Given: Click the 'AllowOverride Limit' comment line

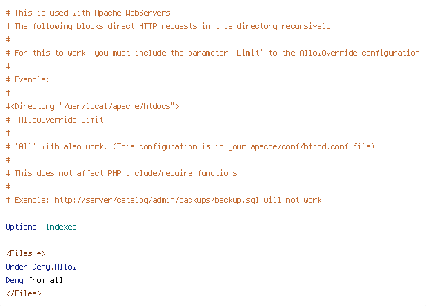Looking at the screenshot, I should pos(54,120).
